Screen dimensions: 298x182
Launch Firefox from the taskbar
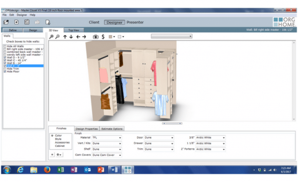coord(47,170)
